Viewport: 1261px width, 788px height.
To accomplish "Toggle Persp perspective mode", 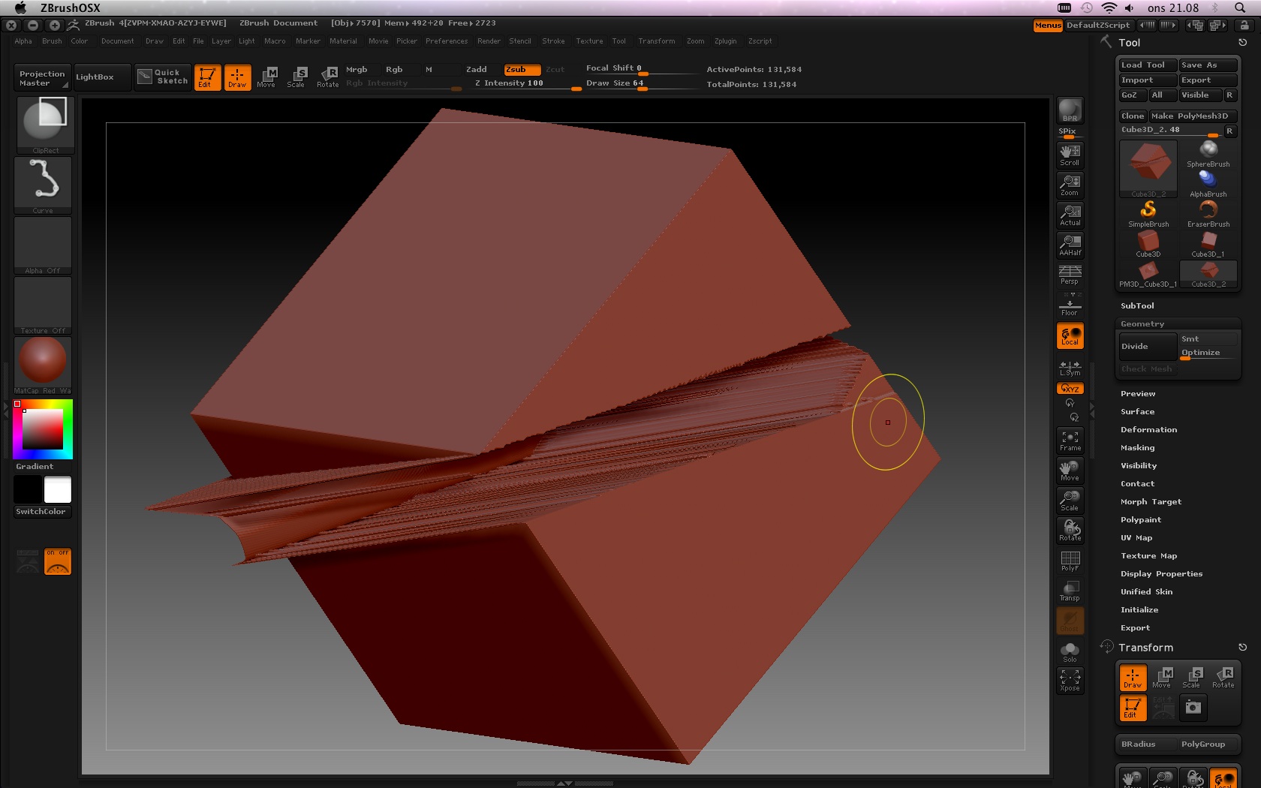I will point(1070,275).
